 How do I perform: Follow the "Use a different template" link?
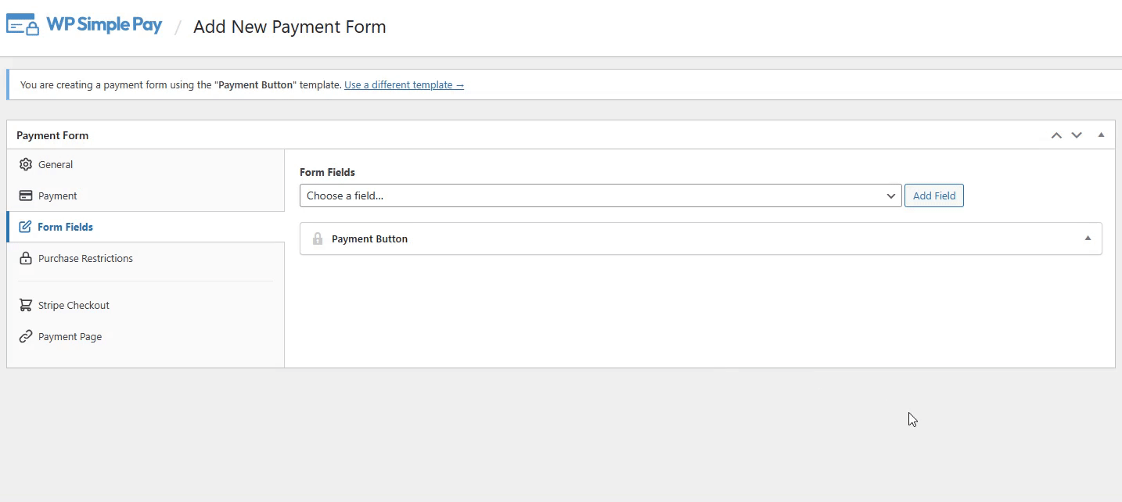point(404,85)
